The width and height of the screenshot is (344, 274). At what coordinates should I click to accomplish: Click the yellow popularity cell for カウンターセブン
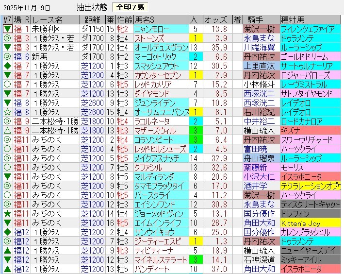[x=194, y=75]
